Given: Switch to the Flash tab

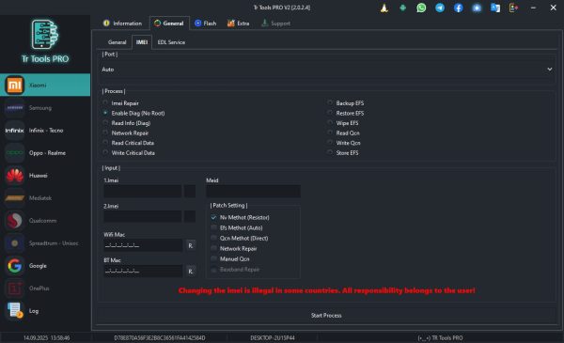Looking at the screenshot, I should (205, 23).
